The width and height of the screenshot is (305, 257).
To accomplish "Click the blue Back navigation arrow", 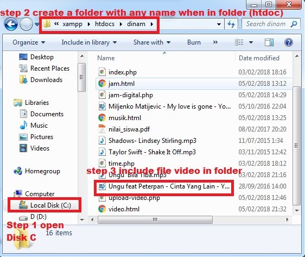I will click(x=11, y=24).
